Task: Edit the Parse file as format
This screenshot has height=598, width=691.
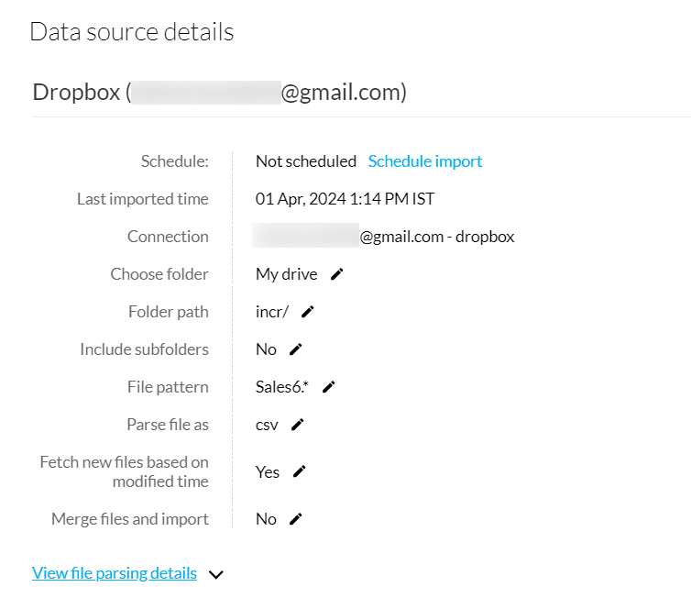Action: coord(298,425)
